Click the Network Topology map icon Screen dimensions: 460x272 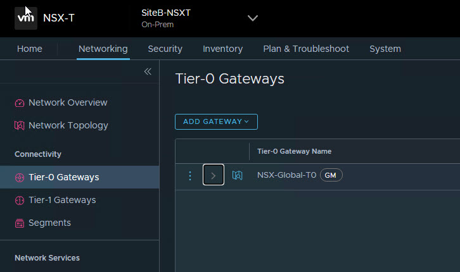point(20,126)
